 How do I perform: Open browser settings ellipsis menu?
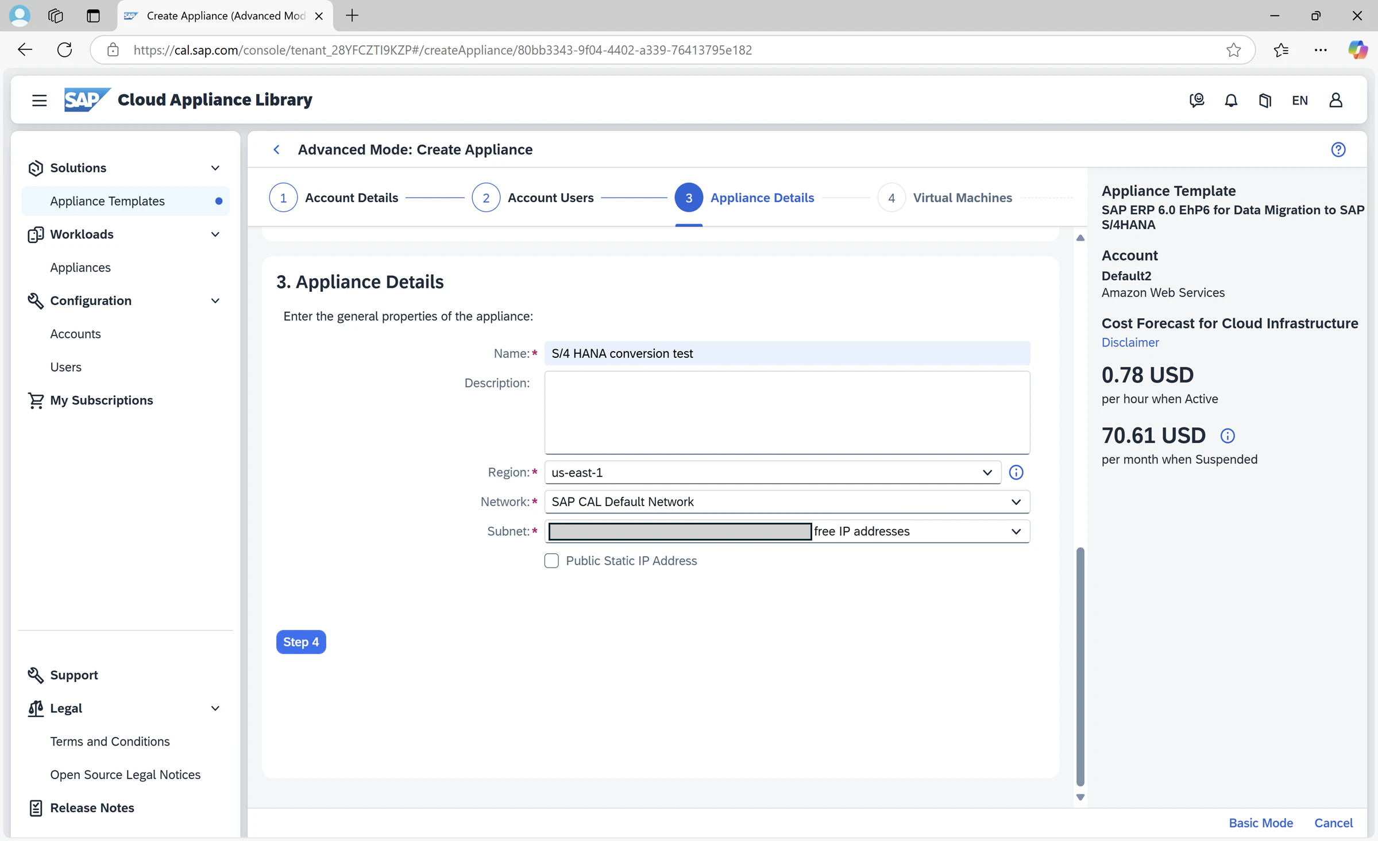tap(1321, 50)
